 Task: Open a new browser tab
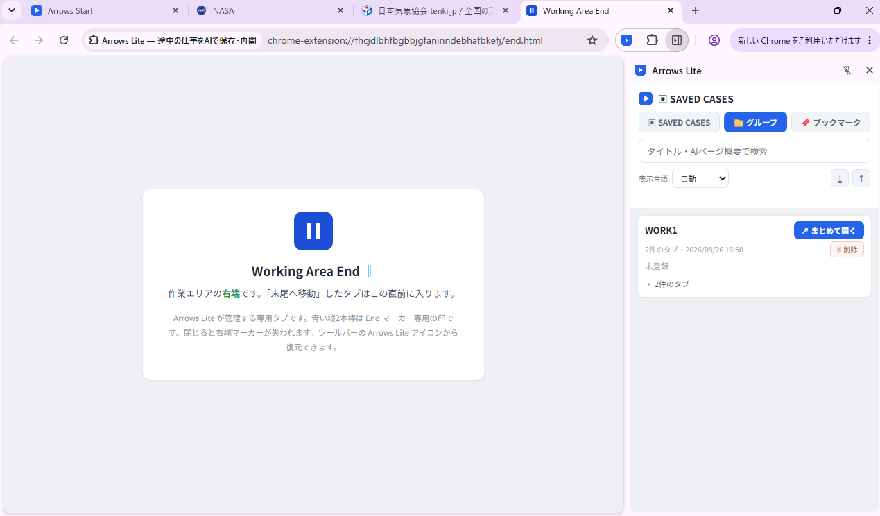696,11
